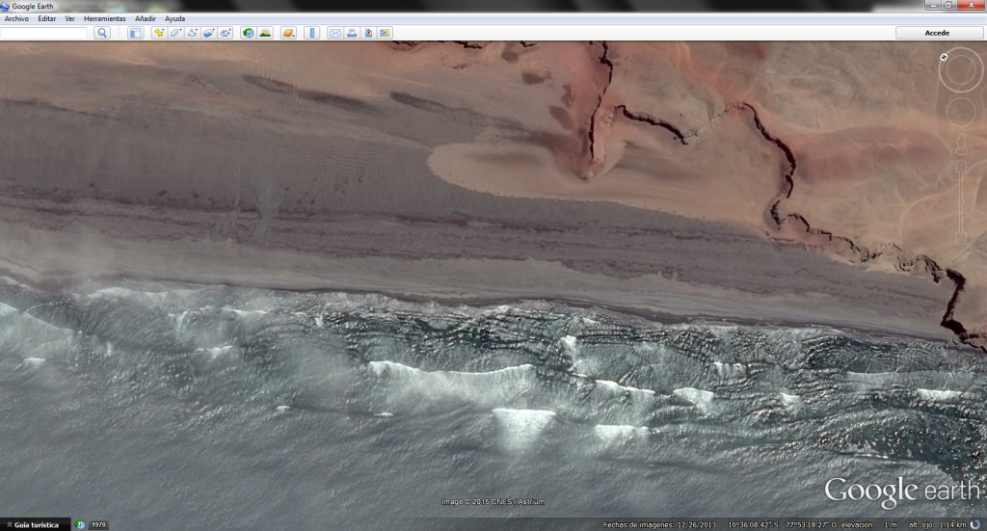Show the ruler measurement tool
The width and height of the screenshot is (987, 531).
coord(311,33)
